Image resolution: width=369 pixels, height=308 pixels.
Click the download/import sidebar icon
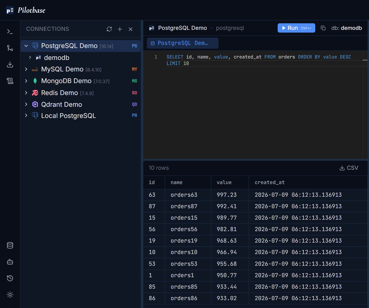pos(10,64)
